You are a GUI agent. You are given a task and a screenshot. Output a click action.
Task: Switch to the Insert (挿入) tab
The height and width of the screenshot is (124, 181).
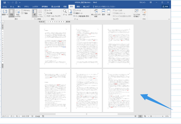click(19, 7)
